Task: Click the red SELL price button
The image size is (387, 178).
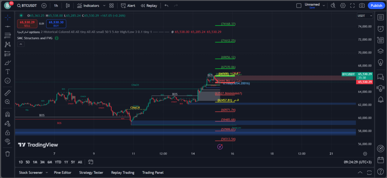Action: click(x=27, y=24)
